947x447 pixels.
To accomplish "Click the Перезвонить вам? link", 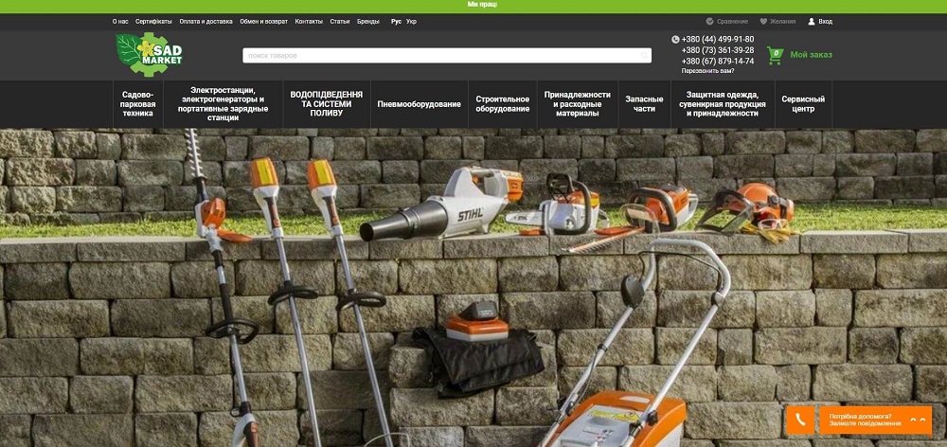I will (x=707, y=71).
